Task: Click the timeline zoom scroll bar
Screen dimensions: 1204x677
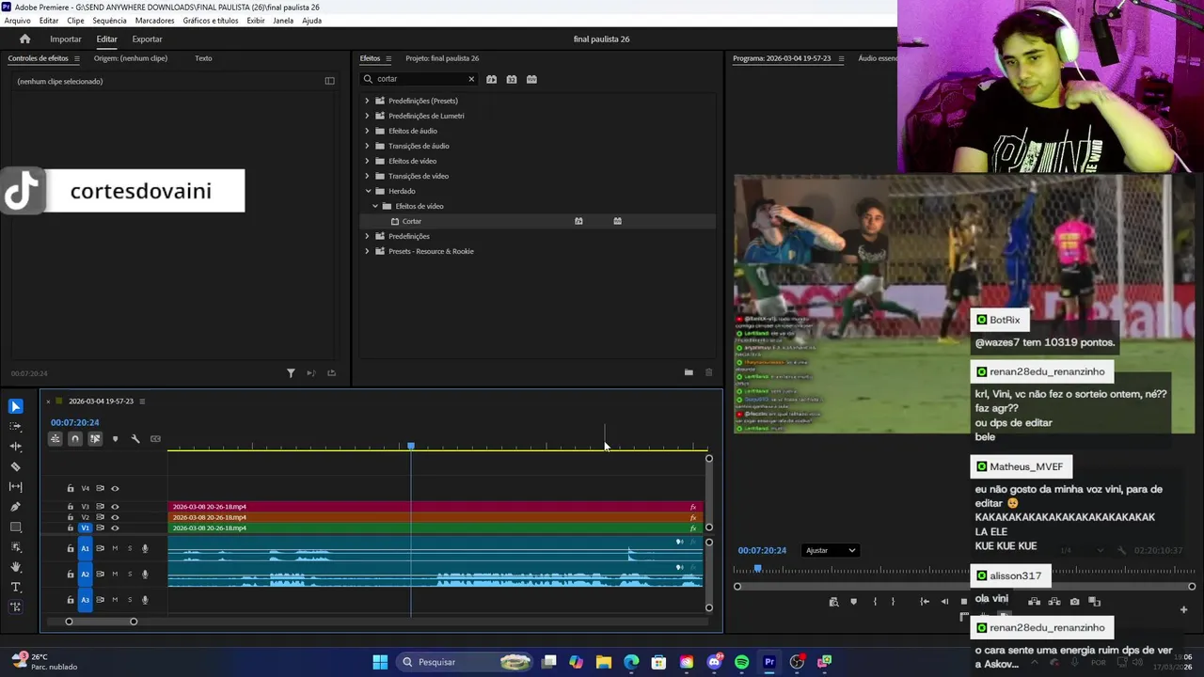Action: [101, 622]
